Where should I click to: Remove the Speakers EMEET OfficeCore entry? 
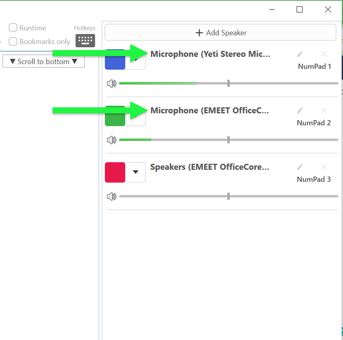[x=324, y=167]
